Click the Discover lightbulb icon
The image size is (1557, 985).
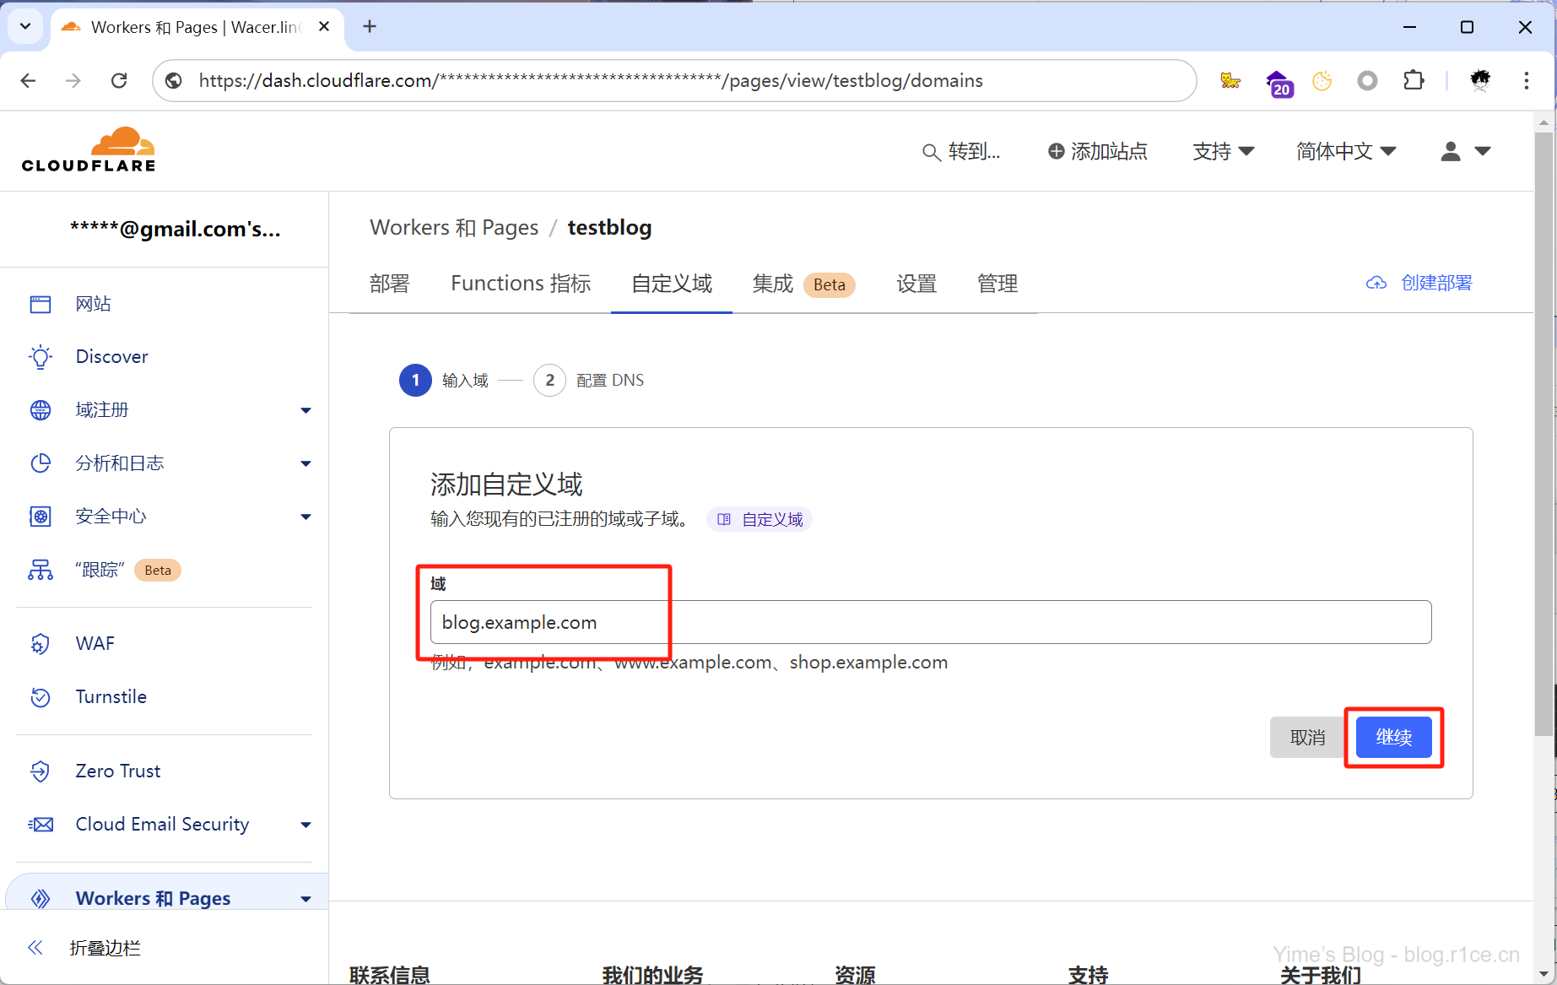[41, 357]
